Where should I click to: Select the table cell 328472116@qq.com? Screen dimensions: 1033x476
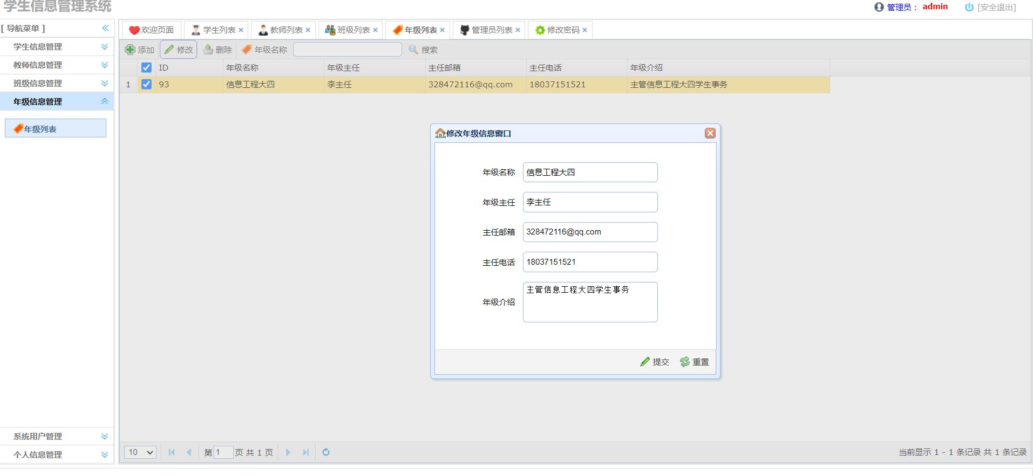(475, 85)
